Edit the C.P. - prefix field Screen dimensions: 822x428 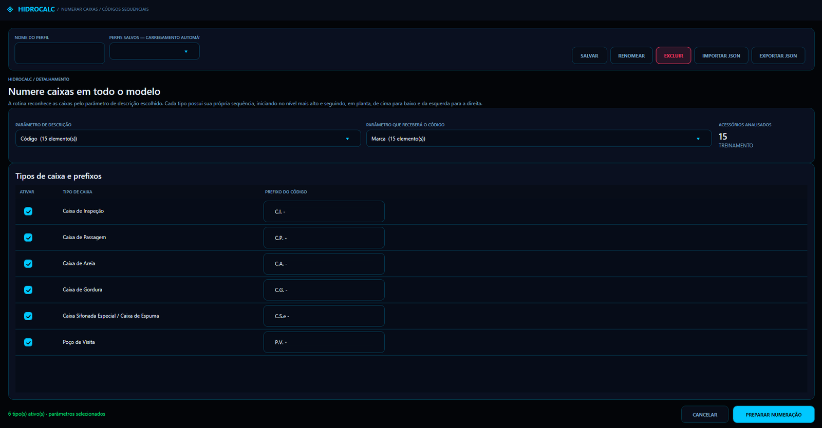pos(324,238)
